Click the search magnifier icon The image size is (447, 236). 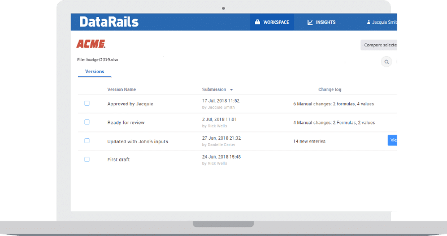[387, 62]
